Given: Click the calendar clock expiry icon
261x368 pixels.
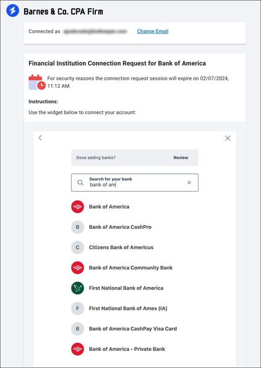Looking at the screenshot, I should (37, 82).
